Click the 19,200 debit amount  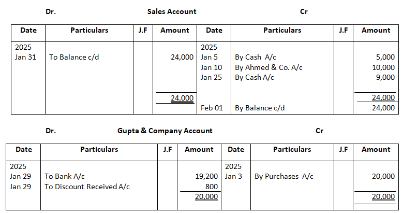pos(207,176)
